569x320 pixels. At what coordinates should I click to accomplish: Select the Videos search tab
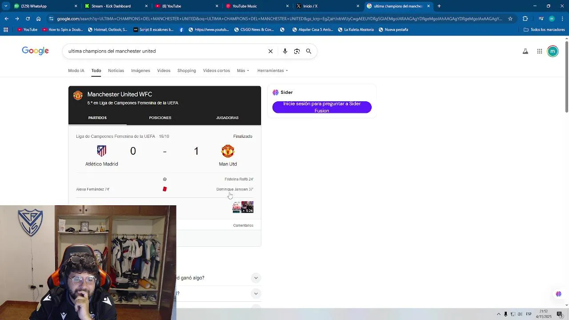click(x=164, y=71)
